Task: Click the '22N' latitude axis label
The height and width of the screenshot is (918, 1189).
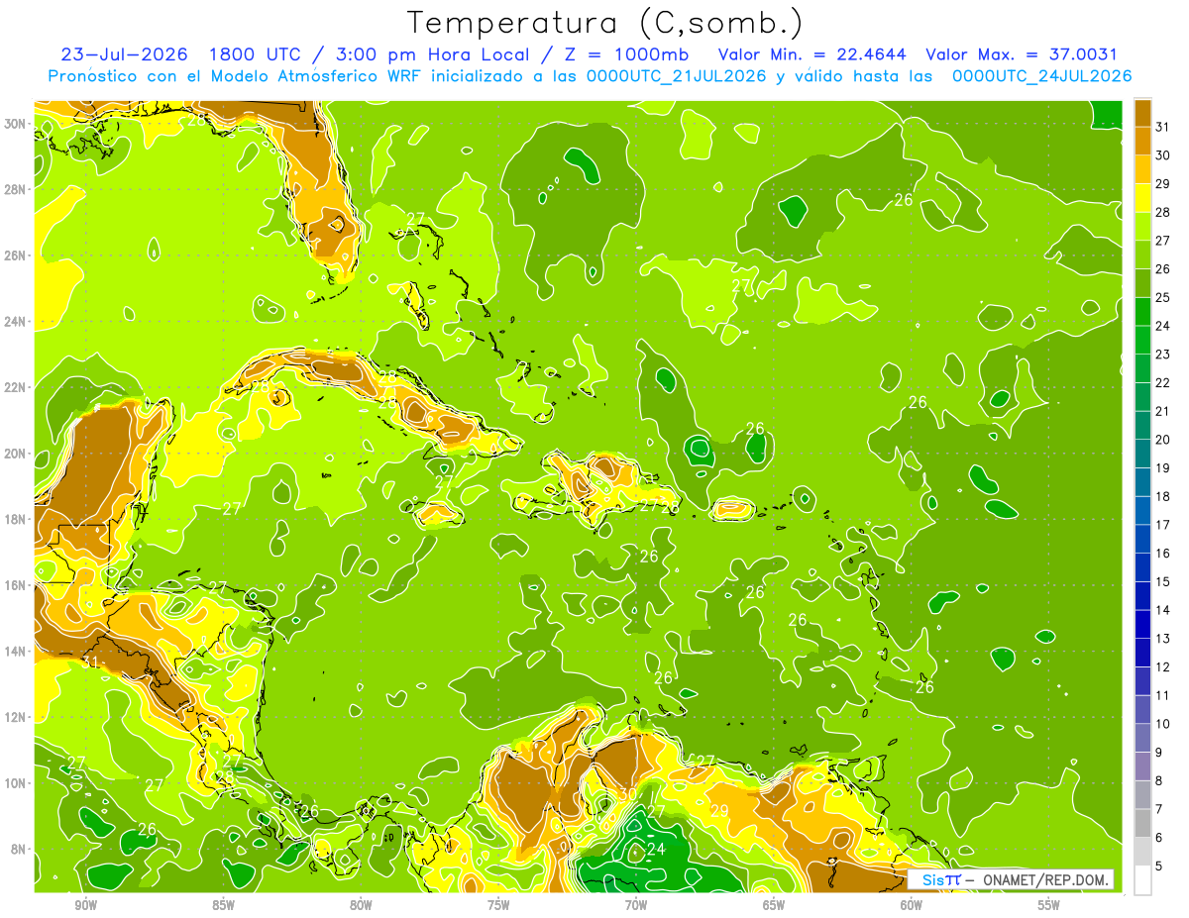Action: 15,387
